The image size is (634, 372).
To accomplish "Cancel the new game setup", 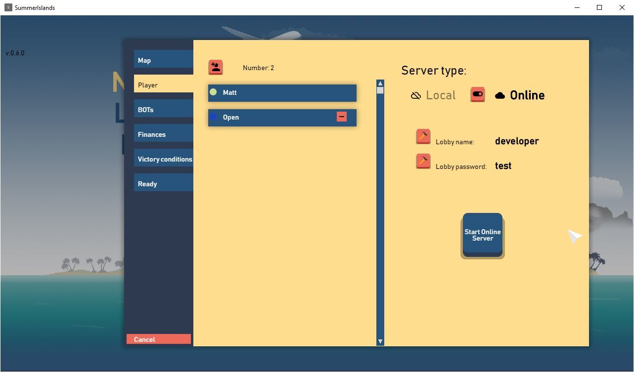I will pos(159,339).
